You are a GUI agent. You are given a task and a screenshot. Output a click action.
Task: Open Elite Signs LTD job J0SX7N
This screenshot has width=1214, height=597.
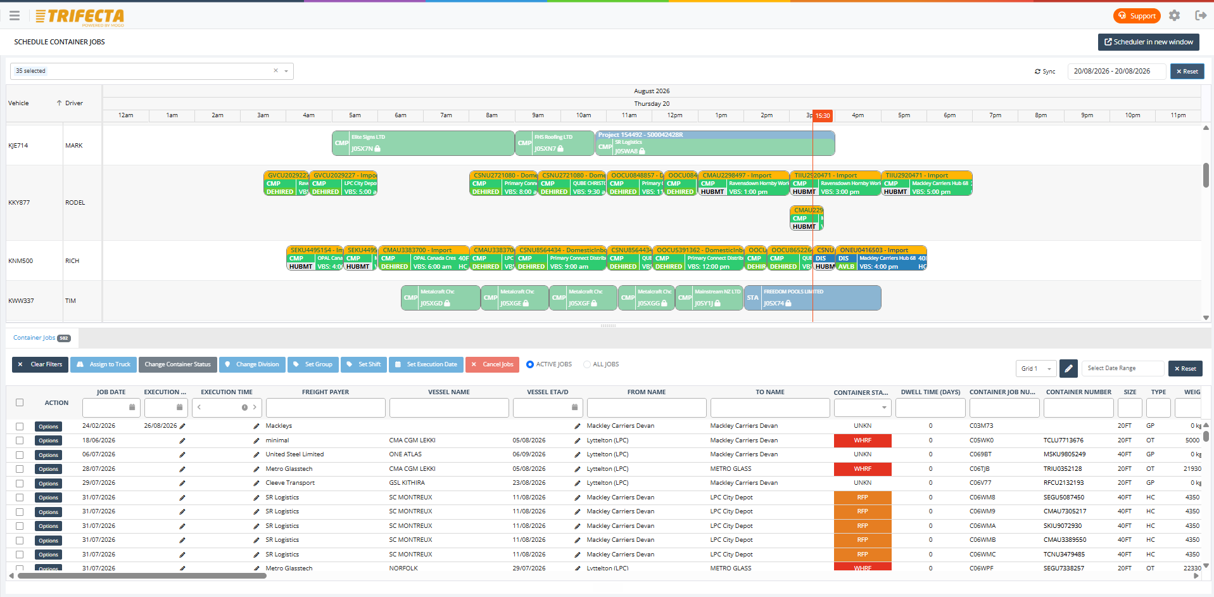[x=423, y=143]
